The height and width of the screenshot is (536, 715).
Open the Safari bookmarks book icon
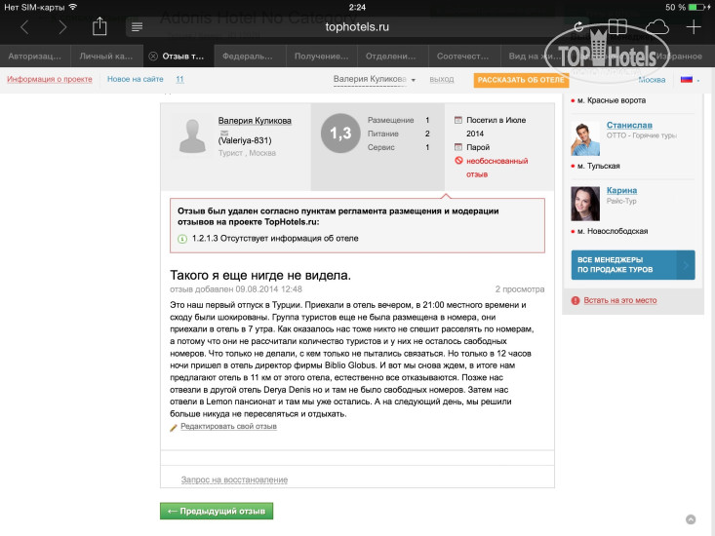click(616, 27)
